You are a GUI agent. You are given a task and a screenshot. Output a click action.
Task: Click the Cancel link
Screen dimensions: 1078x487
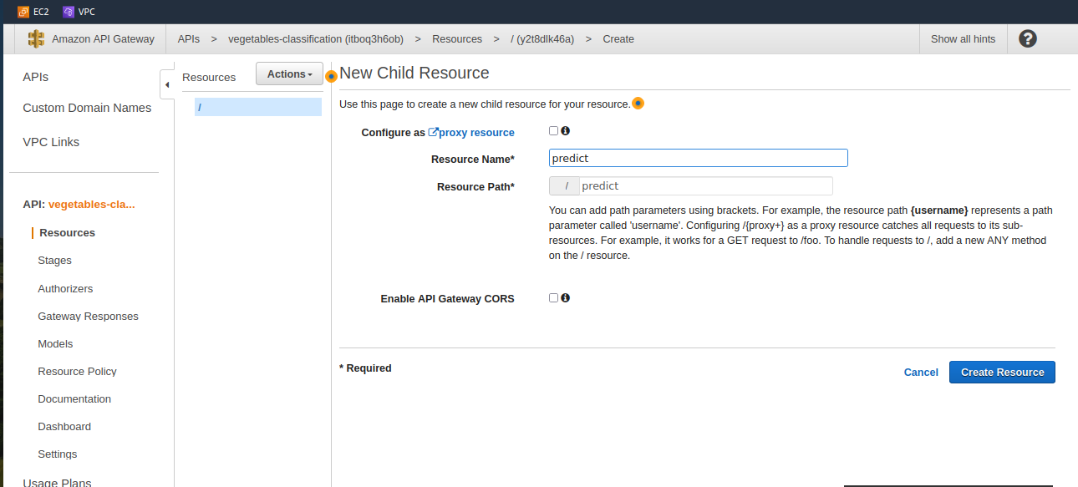921,372
